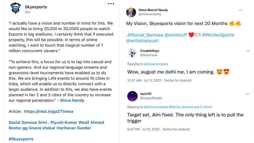Open the Shiva Nandy mention in the quote
The height and width of the screenshot is (143, 254).
(x=72, y=100)
